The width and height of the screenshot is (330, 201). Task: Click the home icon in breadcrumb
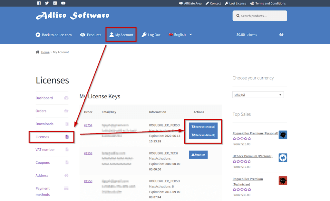38,52
